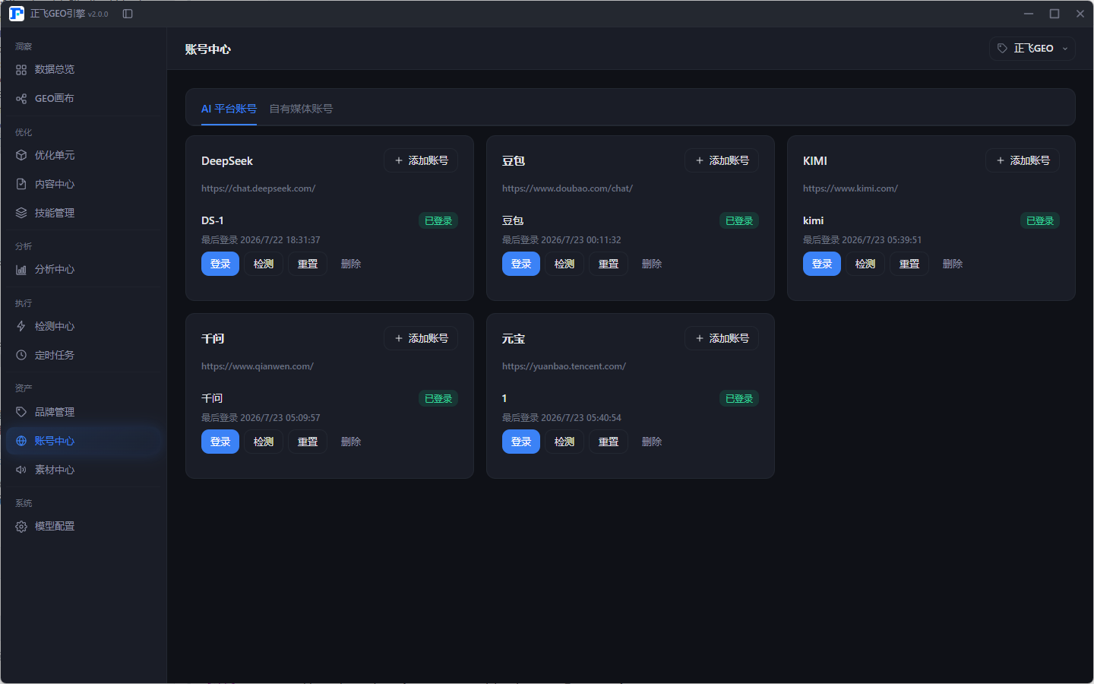Click the https://www.qianwen.com/ URL text
Viewport: 1094px width, 684px height.
pos(258,366)
